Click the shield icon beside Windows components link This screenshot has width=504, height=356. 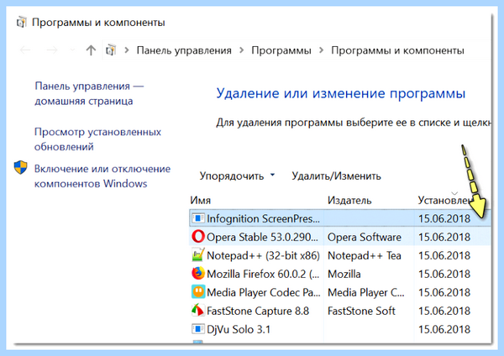pos(21,167)
